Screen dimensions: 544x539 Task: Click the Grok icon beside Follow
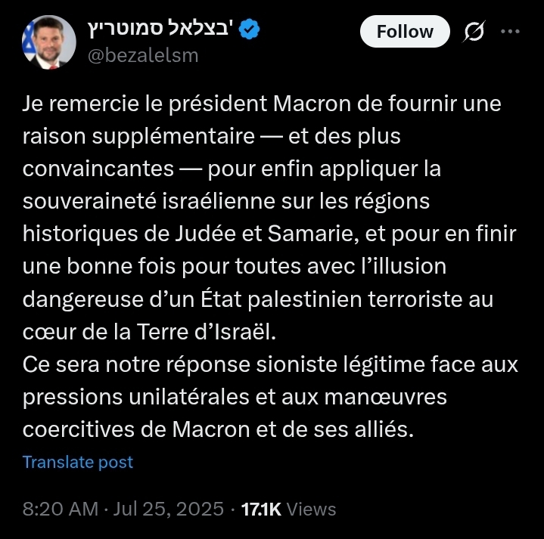click(476, 31)
